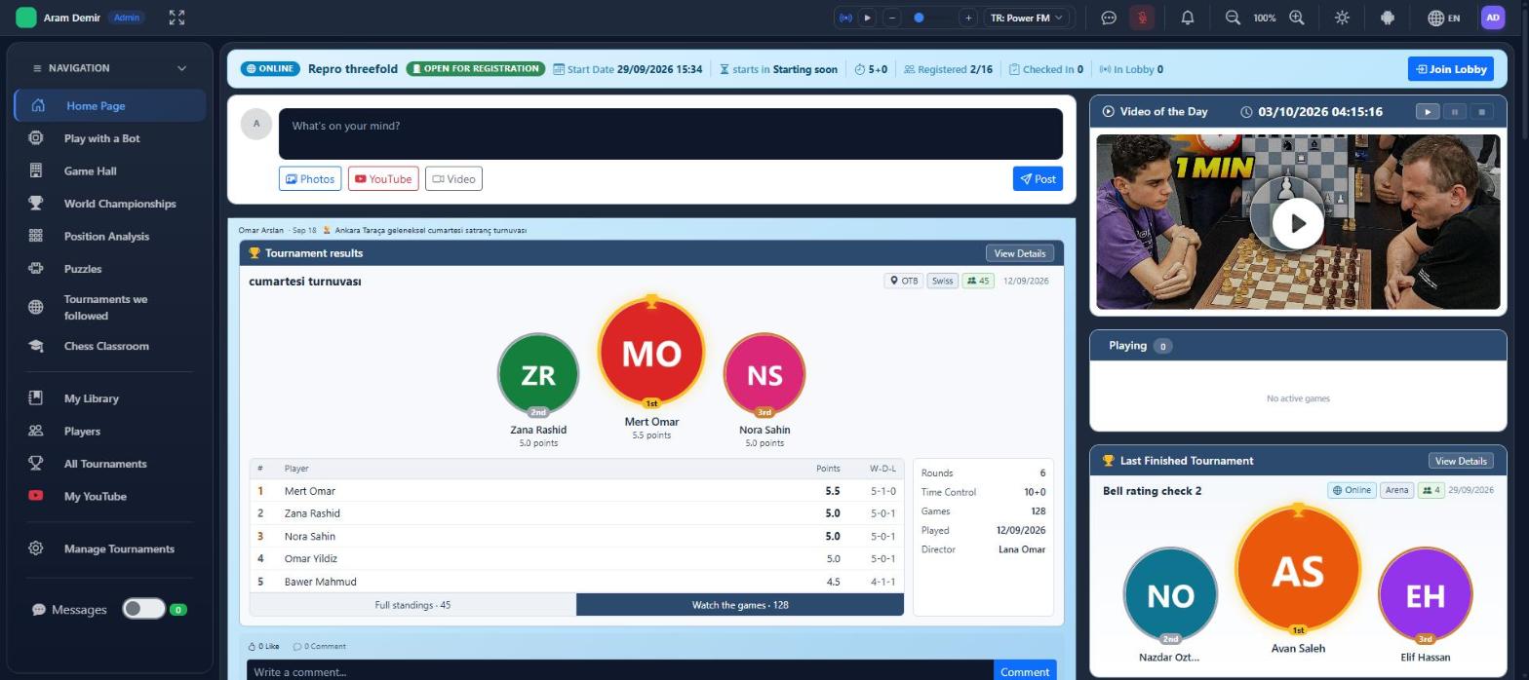Open Play with a Bot
This screenshot has height=680, width=1529.
110,138
